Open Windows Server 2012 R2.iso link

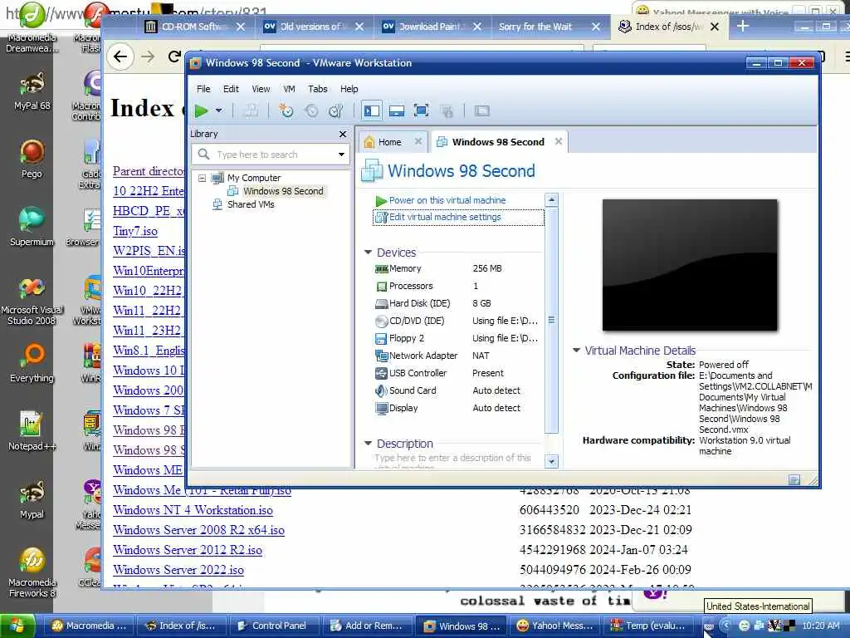pos(188,550)
